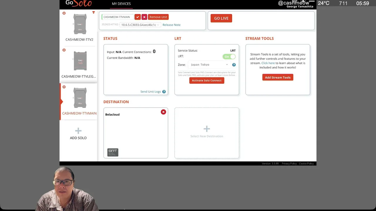
Task: Click the Current Connections value 0
Action: point(154,52)
